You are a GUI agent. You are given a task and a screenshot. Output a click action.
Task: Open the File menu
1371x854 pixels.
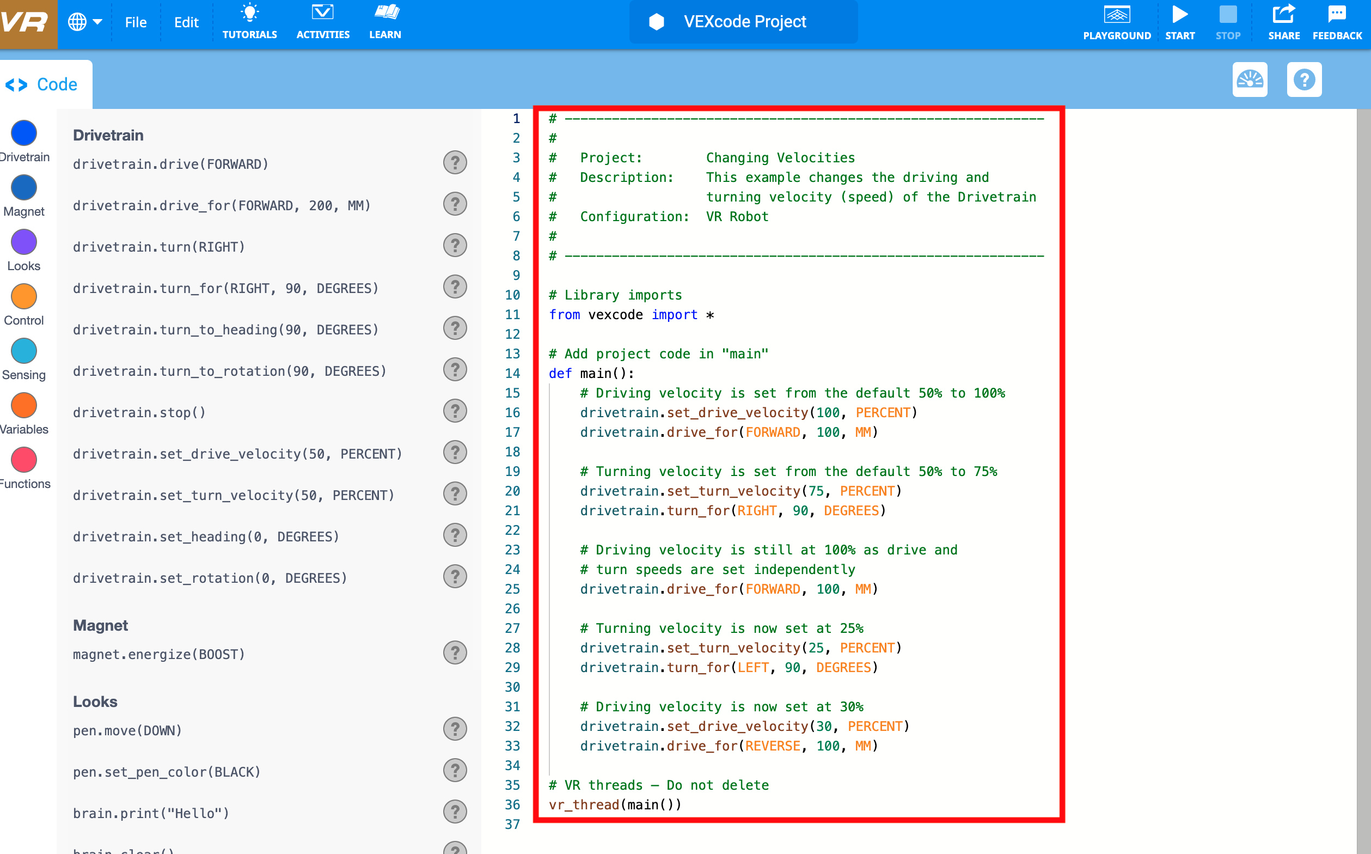pos(135,21)
